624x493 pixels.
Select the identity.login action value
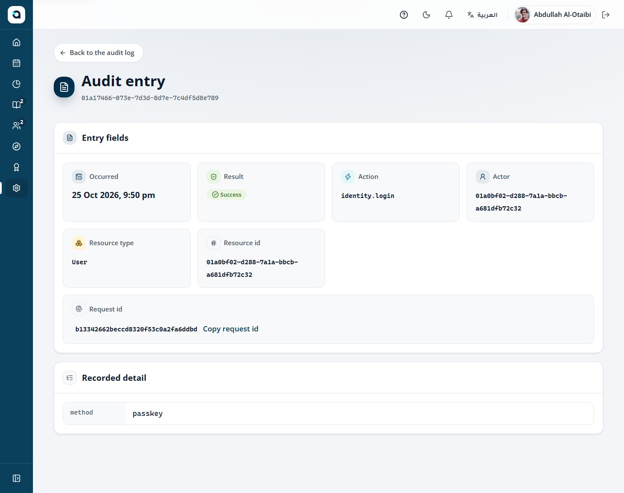tap(367, 196)
